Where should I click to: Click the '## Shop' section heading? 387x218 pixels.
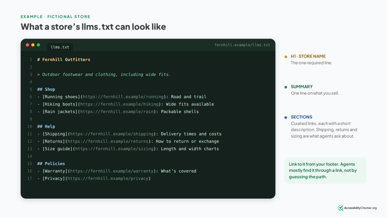(x=46, y=89)
